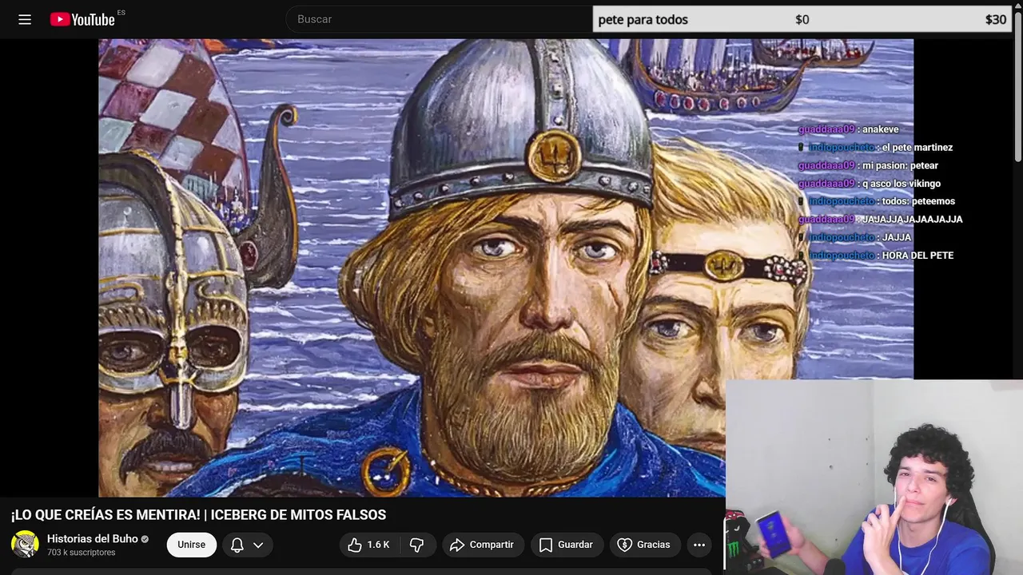1023x575 pixels.
Task: Click the video title ICEBERG DE MITOS FALSOS
Action: [198, 515]
